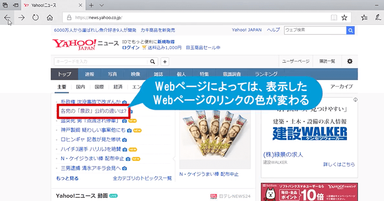Screen dimensions: 384x201
Task: Click the 新規取得 ID link
Action: point(166,42)
